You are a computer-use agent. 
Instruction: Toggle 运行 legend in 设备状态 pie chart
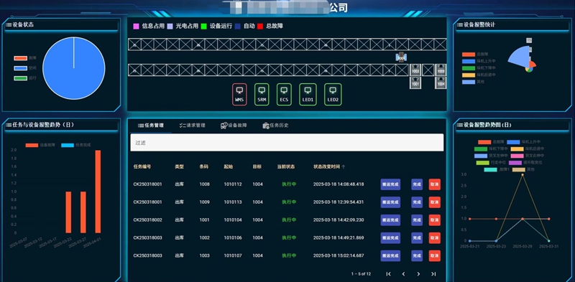click(25, 78)
